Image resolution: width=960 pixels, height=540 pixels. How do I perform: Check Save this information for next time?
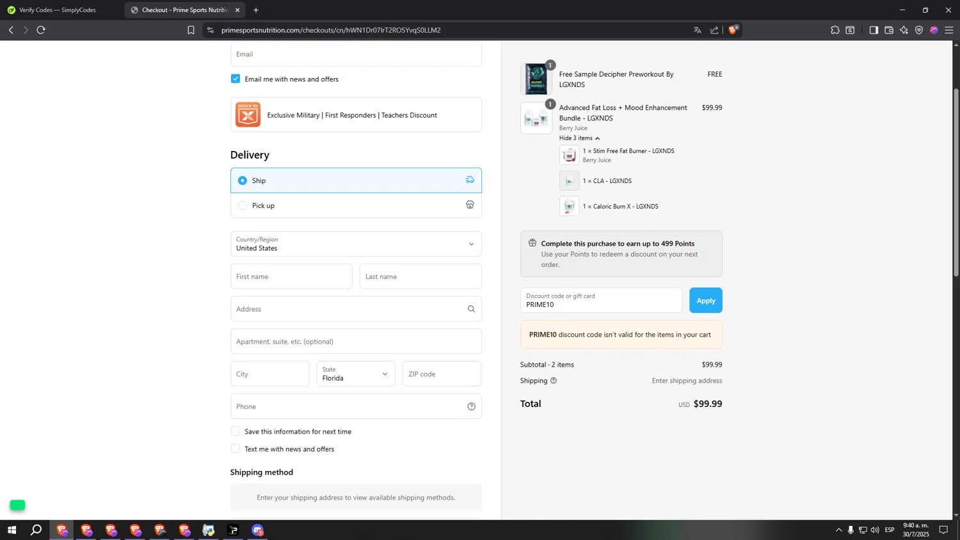click(x=236, y=431)
